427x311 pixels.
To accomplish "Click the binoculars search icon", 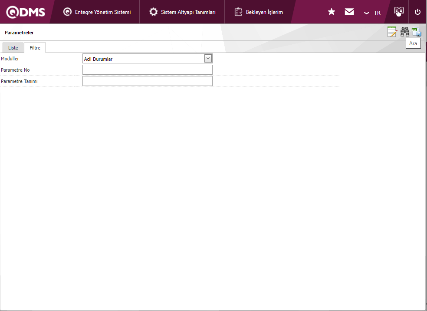I will tap(405, 32).
